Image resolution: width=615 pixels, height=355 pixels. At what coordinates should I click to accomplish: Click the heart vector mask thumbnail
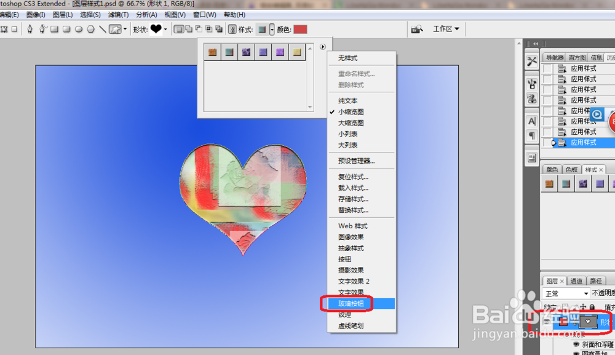tap(588, 322)
